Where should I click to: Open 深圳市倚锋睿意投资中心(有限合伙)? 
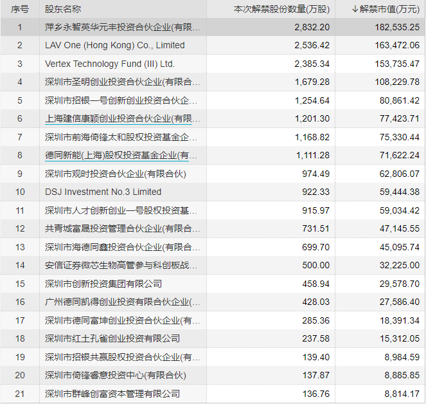pos(115,375)
